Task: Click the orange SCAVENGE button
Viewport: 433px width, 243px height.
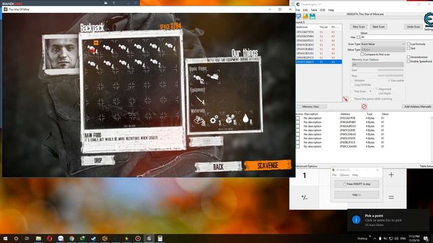Action: (267, 165)
